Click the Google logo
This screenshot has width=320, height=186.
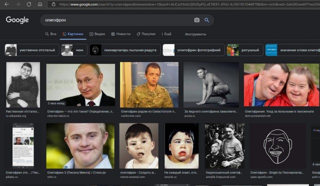click(x=17, y=20)
